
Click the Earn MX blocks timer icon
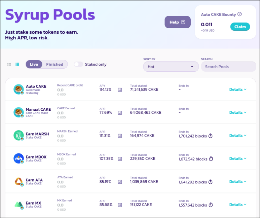(211, 205)
